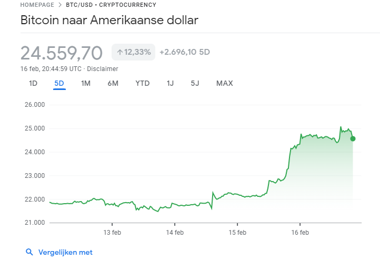Click the green up-arrow percentage badge

[134, 52]
